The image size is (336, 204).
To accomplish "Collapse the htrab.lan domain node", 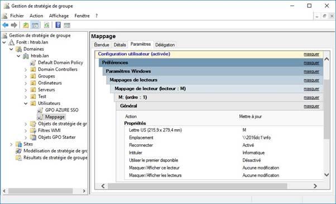I will (x=18, y=56).
